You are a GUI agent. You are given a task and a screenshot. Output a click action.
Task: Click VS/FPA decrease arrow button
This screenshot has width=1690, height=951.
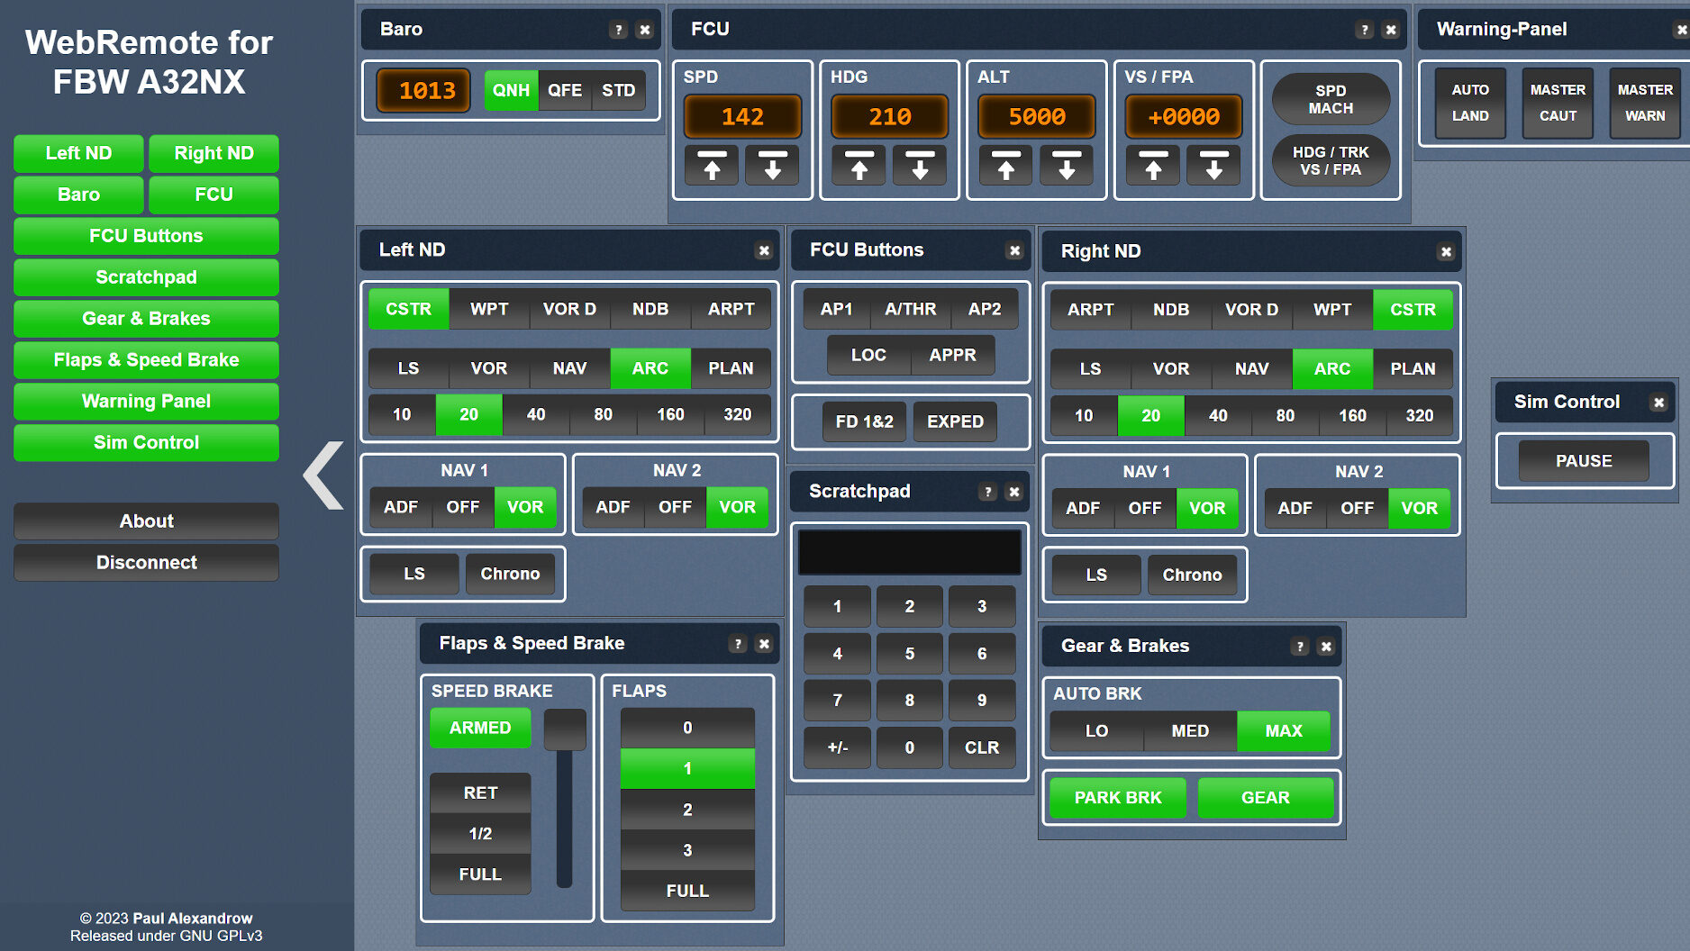tap(1213, 166)
